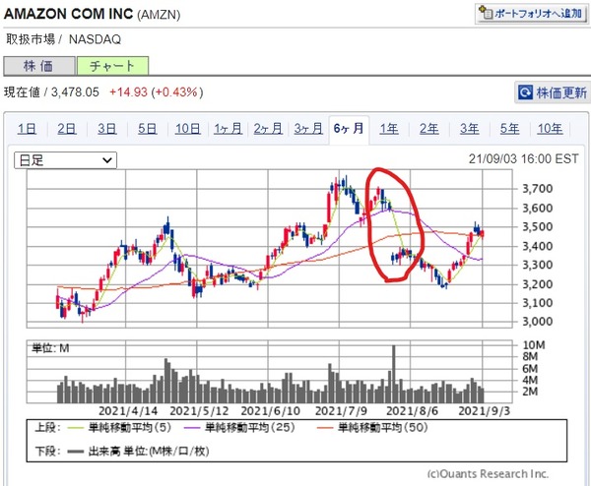591x486 pixels.
Task: Click the 3,000 price axis label
Action: click(x=538, y=322)
